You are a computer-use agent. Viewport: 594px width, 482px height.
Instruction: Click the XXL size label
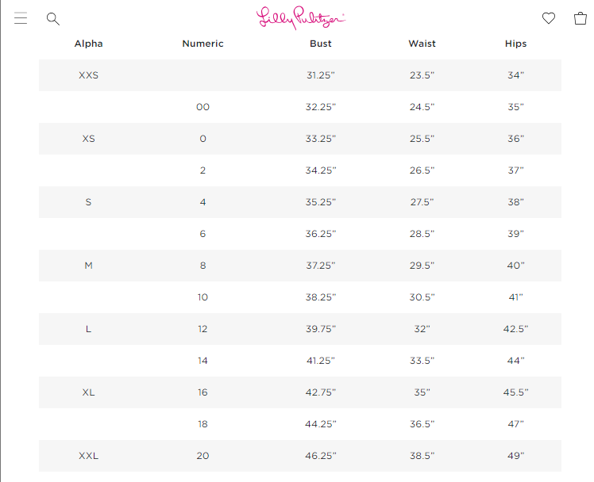[x=88, y=456]
